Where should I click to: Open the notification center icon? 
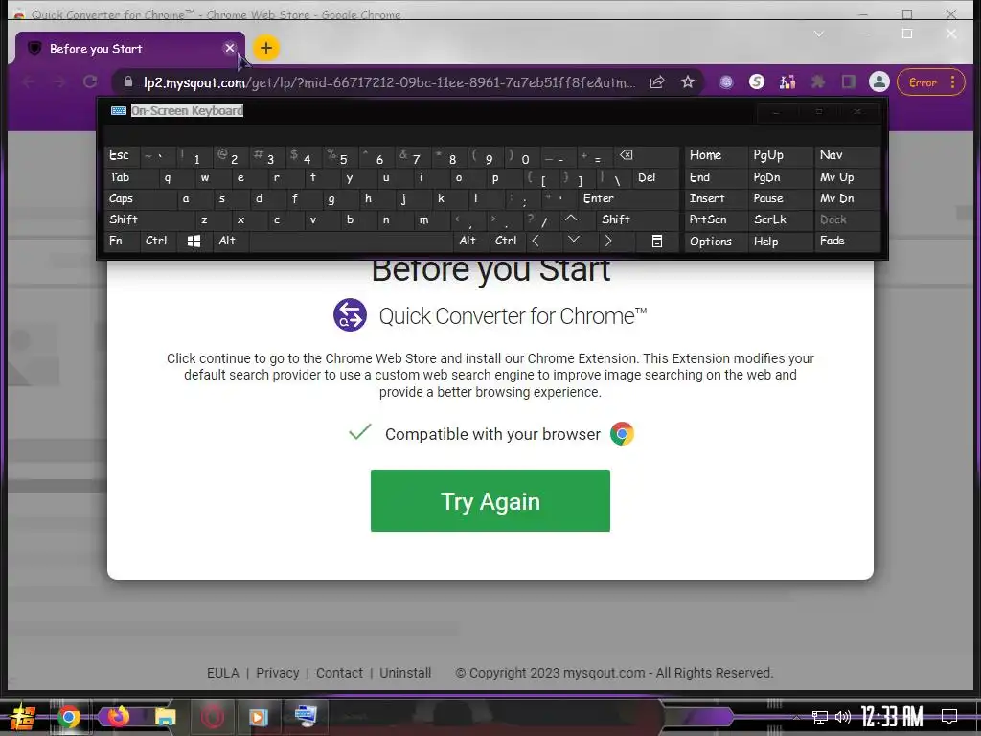coord(949,716)
